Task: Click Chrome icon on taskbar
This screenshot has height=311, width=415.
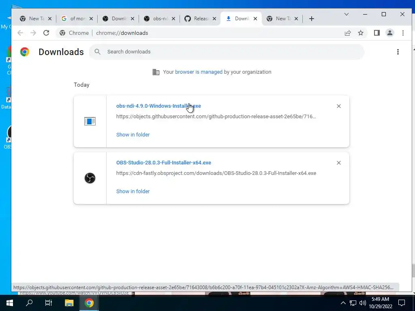Action: (x=89, y=303)
